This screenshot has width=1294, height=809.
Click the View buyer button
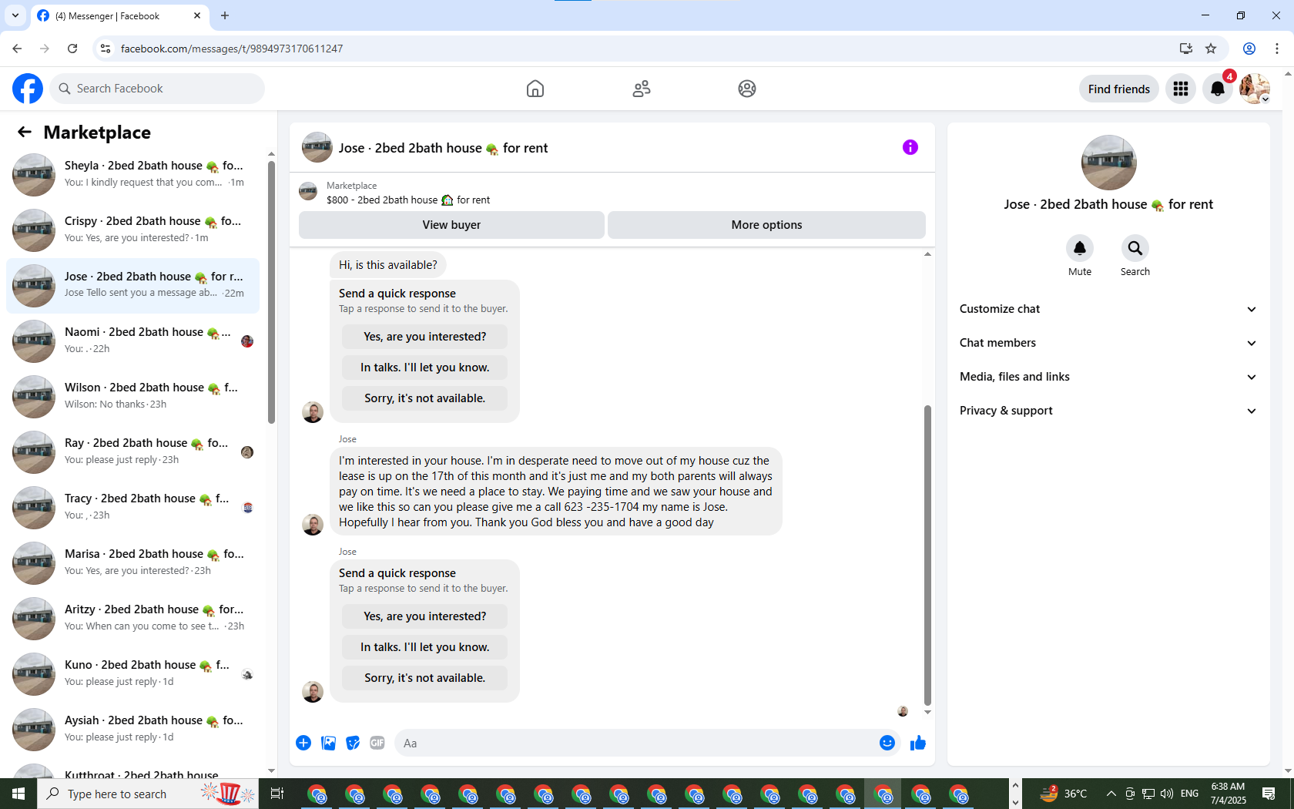coord(451,225)
